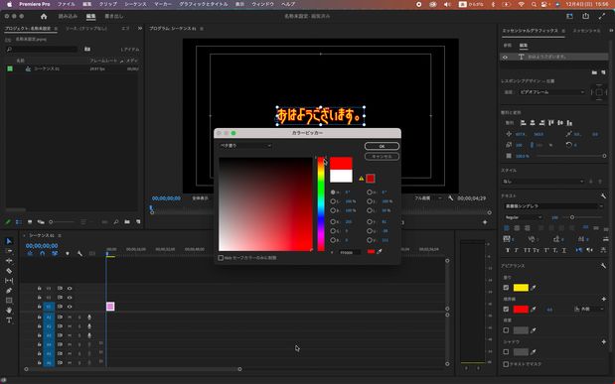The width and height of the screenshot is (615, 384).
Task: Click the Home icon in header
Action: 44,16
